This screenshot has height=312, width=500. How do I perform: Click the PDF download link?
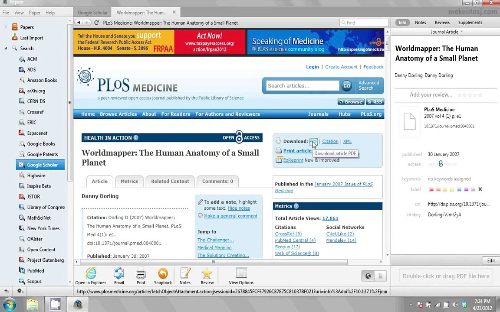click(x=313, y=141)
